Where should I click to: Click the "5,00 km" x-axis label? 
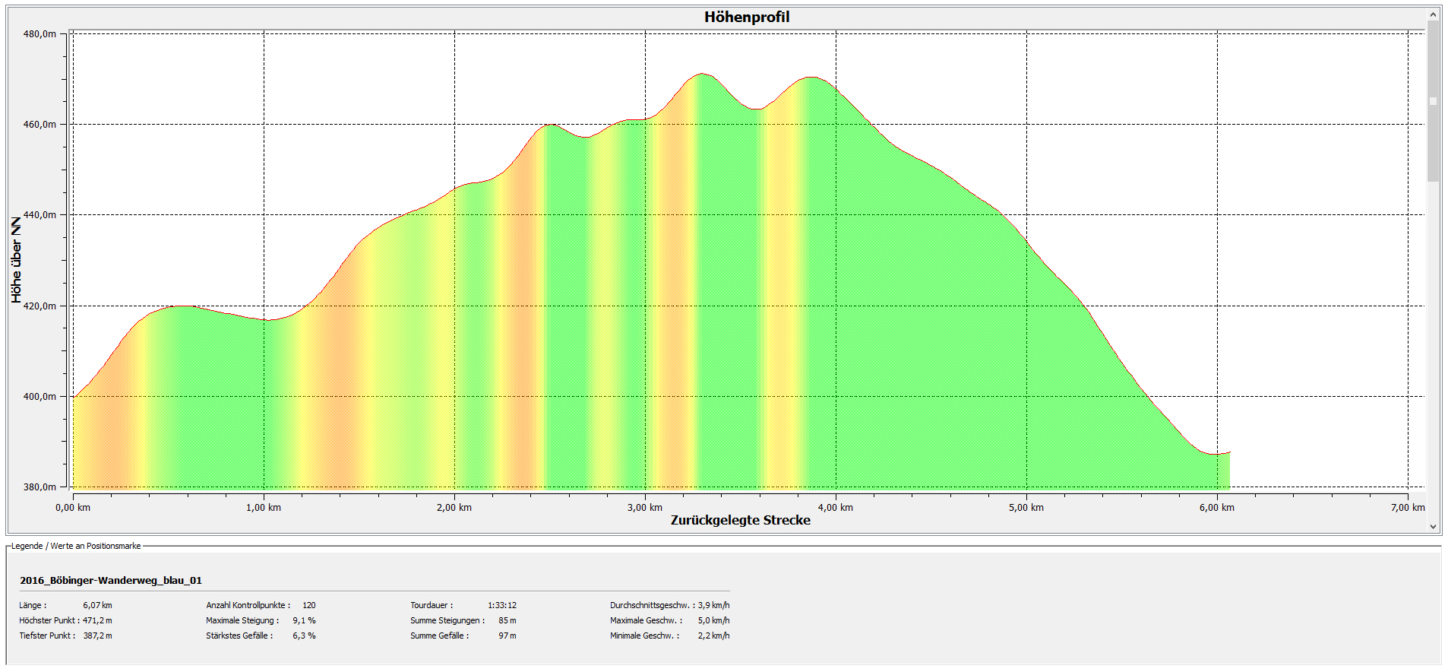click(x=1026, y=508)
